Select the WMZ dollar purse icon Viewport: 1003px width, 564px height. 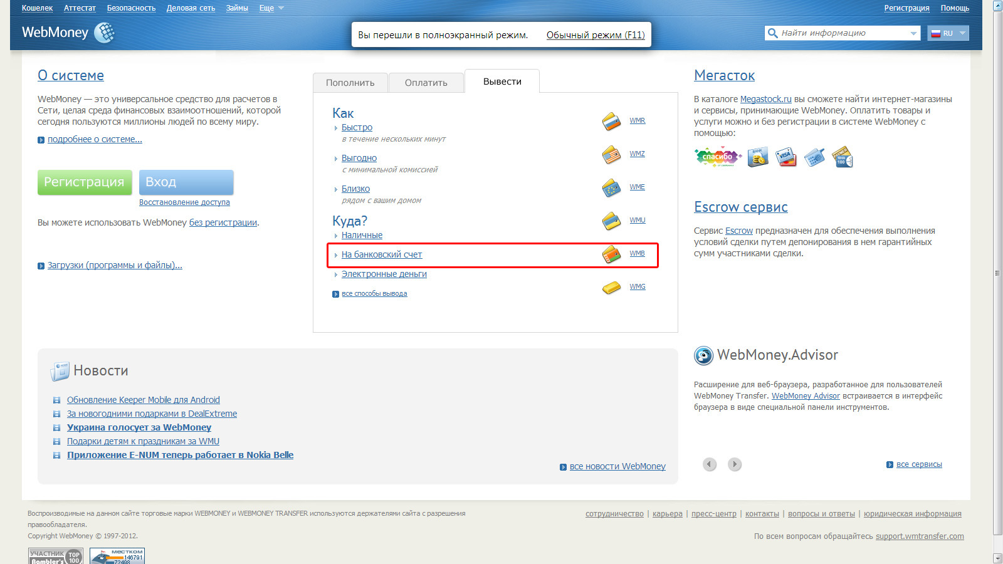(611, 154)
